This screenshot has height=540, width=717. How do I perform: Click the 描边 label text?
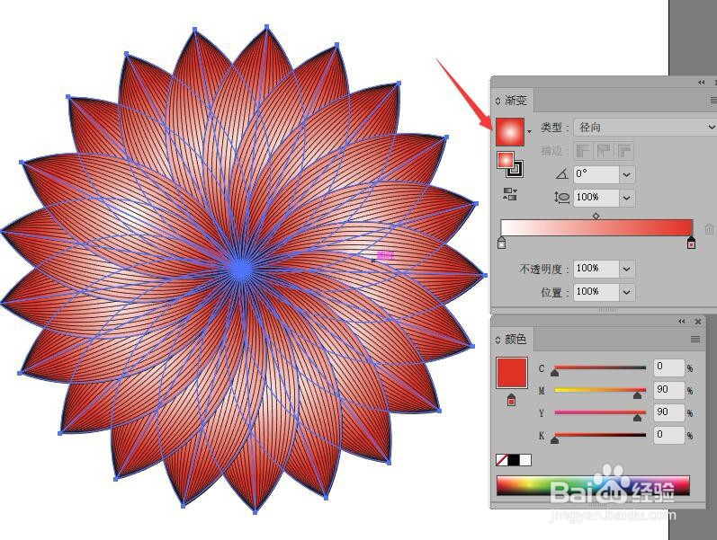[551, 151]
